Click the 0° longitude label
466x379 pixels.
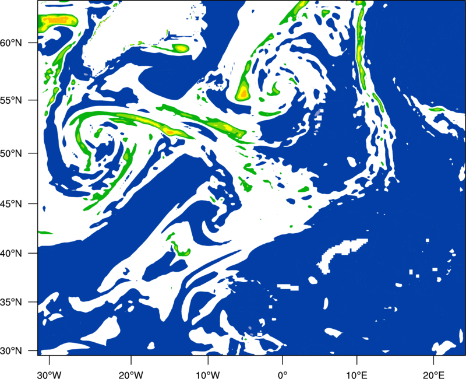(x=283, y=375)
